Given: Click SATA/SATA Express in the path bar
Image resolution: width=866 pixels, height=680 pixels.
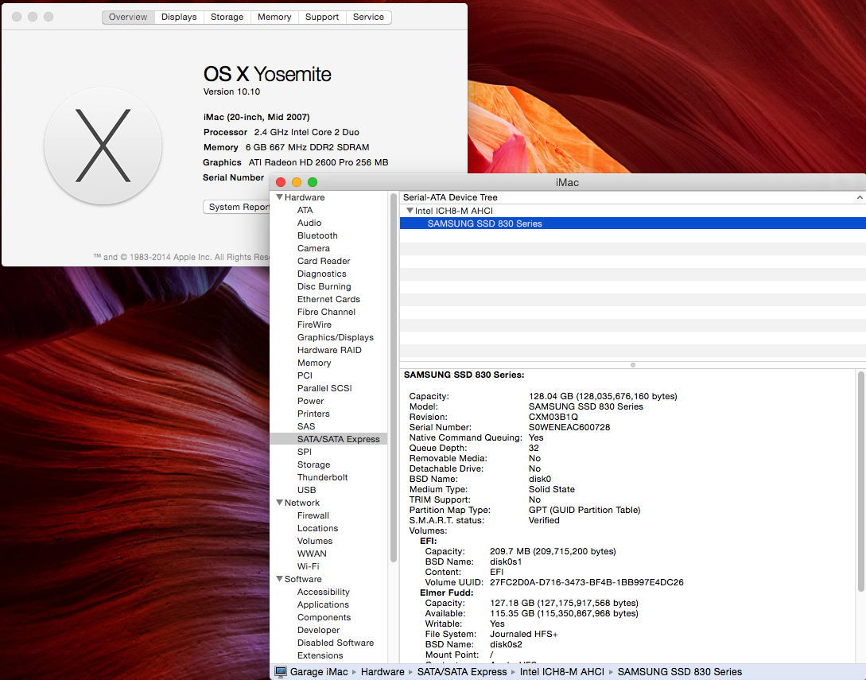Looking at the screenshot, I should 462,672.
